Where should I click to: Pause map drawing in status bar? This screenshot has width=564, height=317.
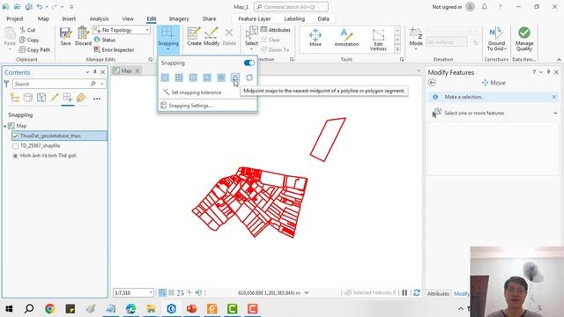(x=404, y=293)
